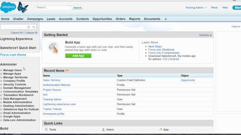Expand the Translation Workbench node
Image resolution: width=241 pixels, height=135 pixels.
pyautogui.click(x=1, y=95)
